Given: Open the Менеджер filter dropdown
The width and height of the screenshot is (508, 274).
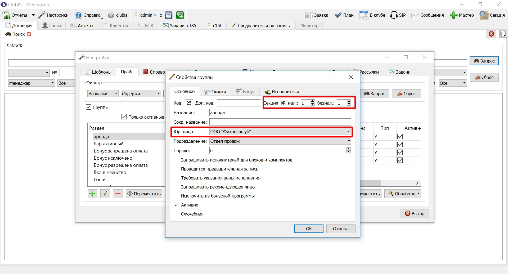Looking at the screenshot, I should point(31,83).
